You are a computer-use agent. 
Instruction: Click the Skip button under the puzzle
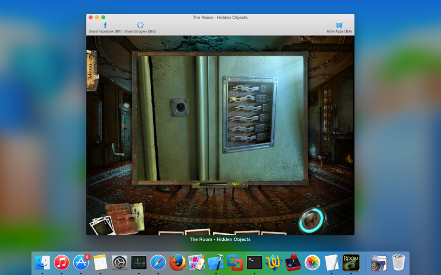(x=235, y=184)
